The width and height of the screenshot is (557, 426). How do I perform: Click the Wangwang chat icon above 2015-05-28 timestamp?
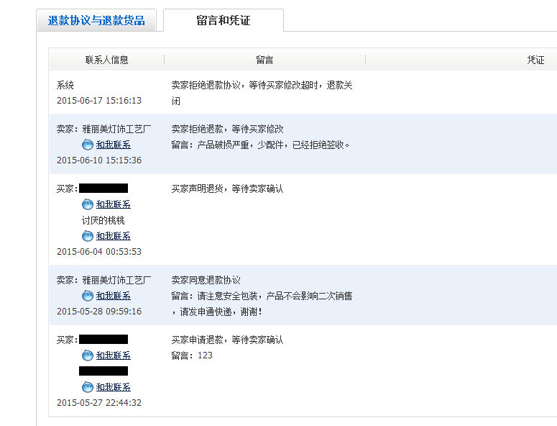[88, 296]
